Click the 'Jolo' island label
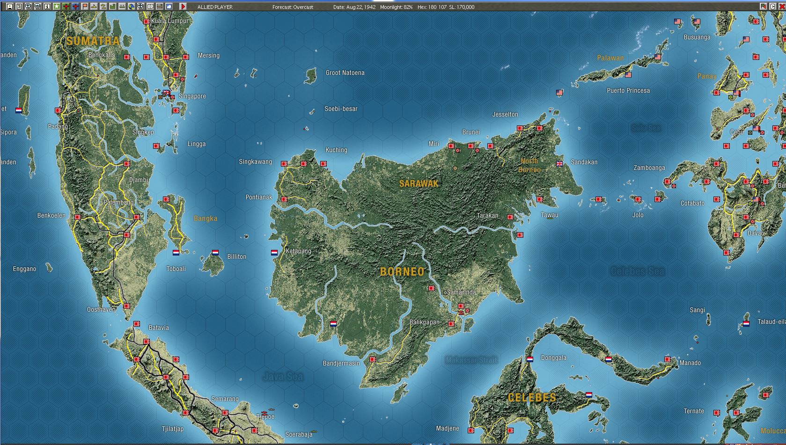The width and height of the screenshot is (786, 445). [638, 215]
